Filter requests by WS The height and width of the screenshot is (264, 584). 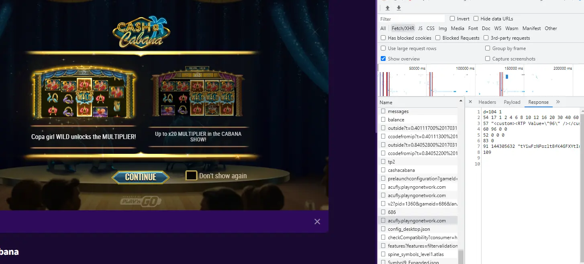(498, 28)
